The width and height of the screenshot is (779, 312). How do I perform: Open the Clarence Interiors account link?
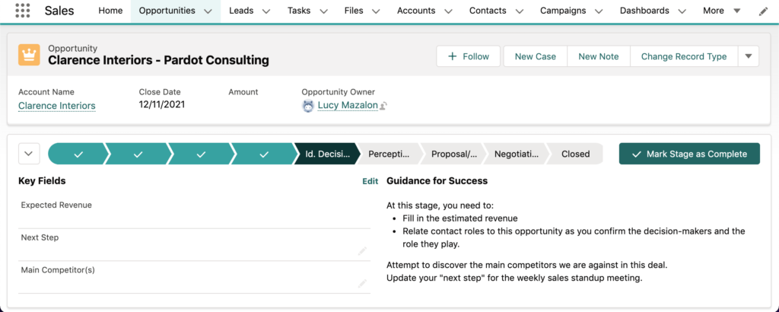pos(56,106)
